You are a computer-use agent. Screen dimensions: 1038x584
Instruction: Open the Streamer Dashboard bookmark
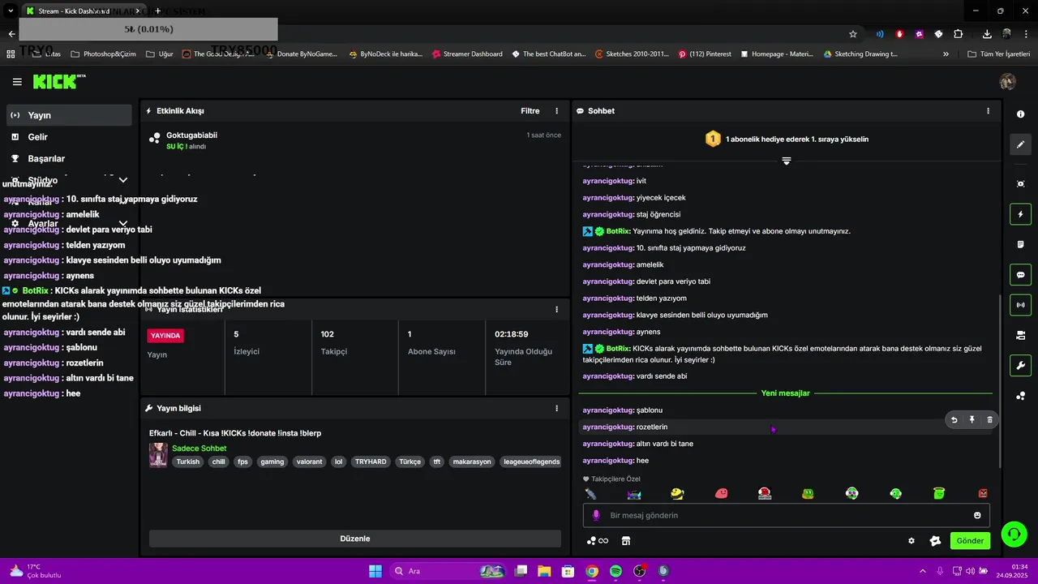coord(467,54)
